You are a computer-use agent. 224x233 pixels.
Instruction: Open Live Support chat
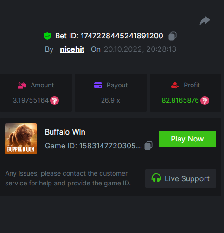[180, 178]
